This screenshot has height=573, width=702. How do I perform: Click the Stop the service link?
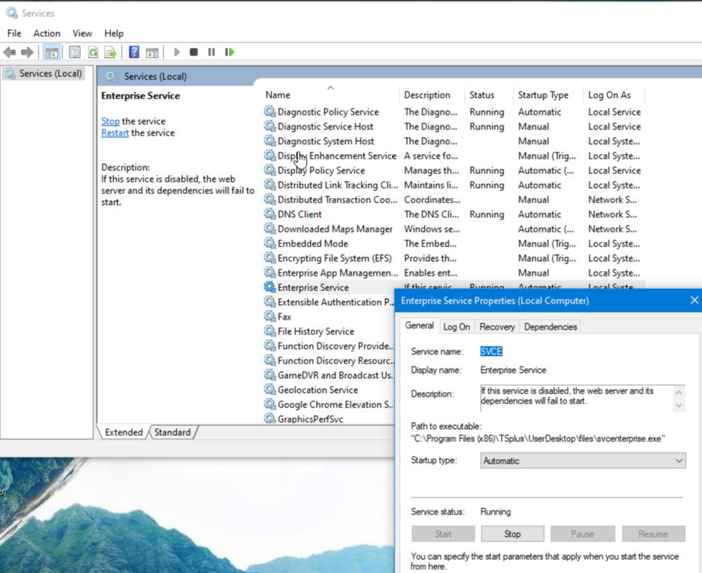coord(110,121)
